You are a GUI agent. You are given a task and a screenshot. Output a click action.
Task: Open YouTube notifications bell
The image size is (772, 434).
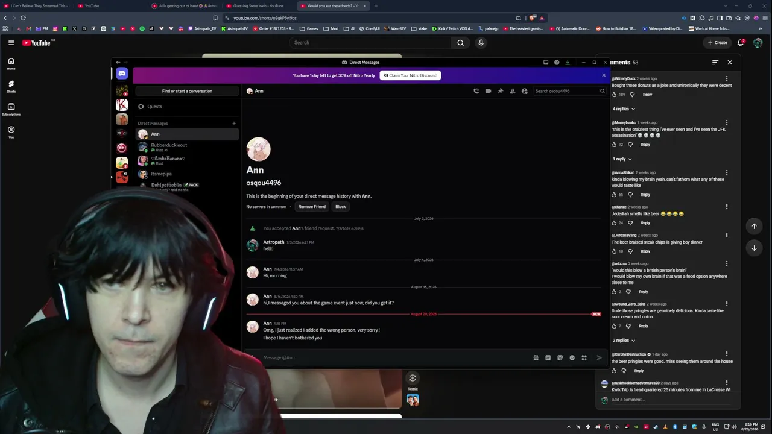pos(741,43)
